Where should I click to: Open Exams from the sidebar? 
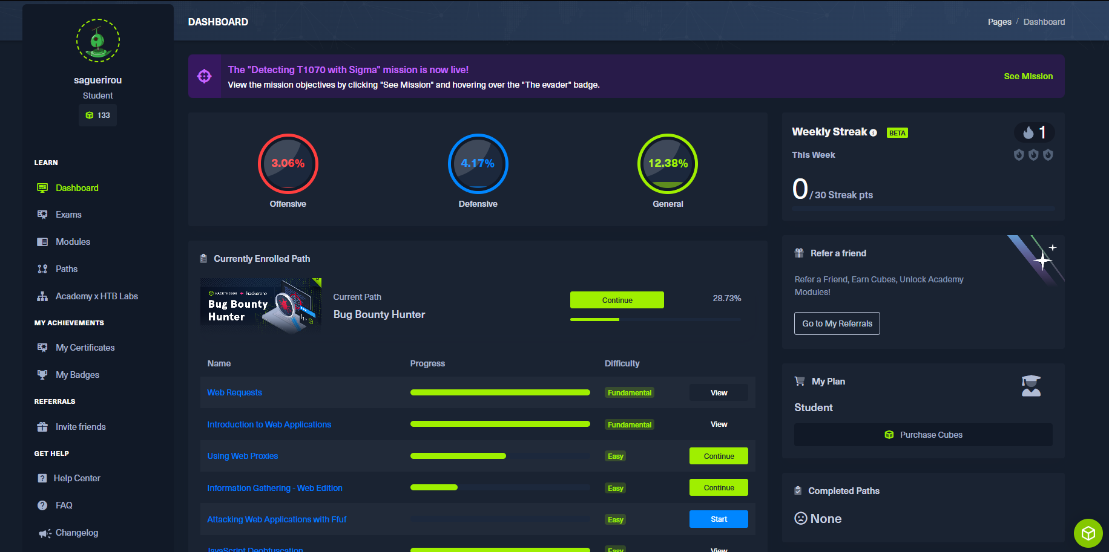point(68,215)
